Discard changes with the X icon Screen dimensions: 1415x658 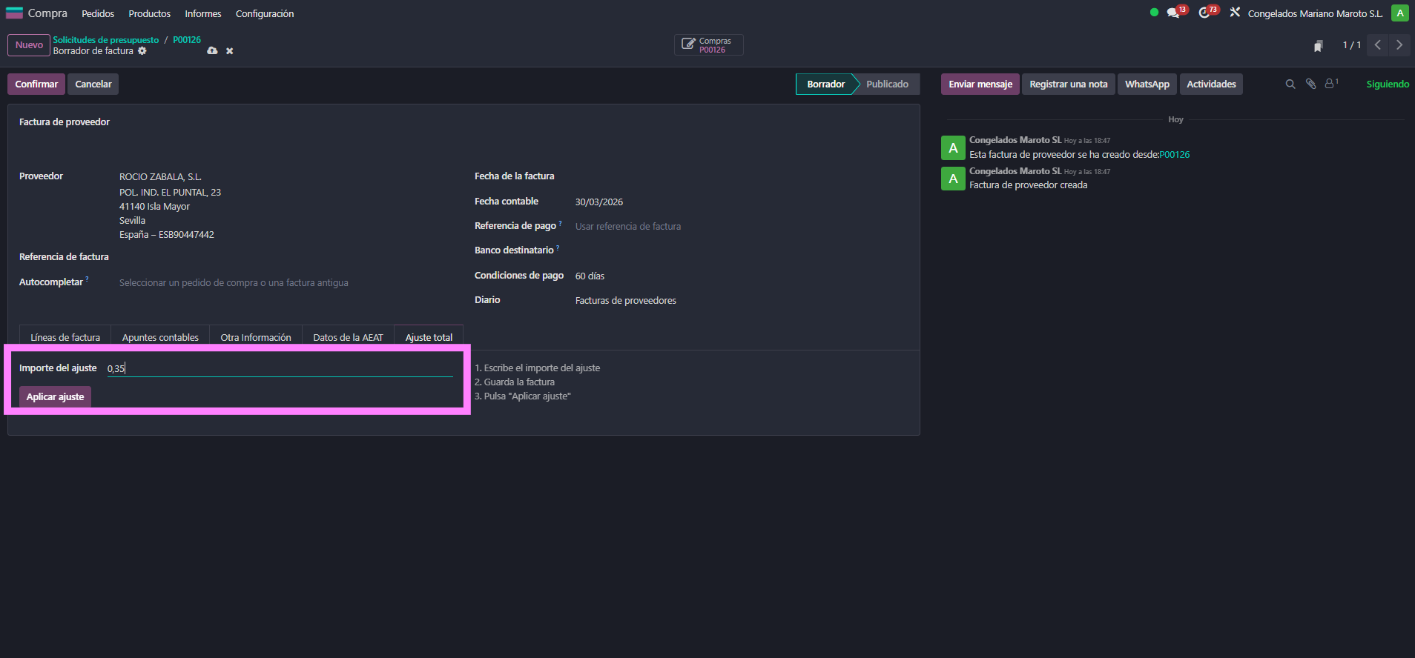click(x=230, y=51)
